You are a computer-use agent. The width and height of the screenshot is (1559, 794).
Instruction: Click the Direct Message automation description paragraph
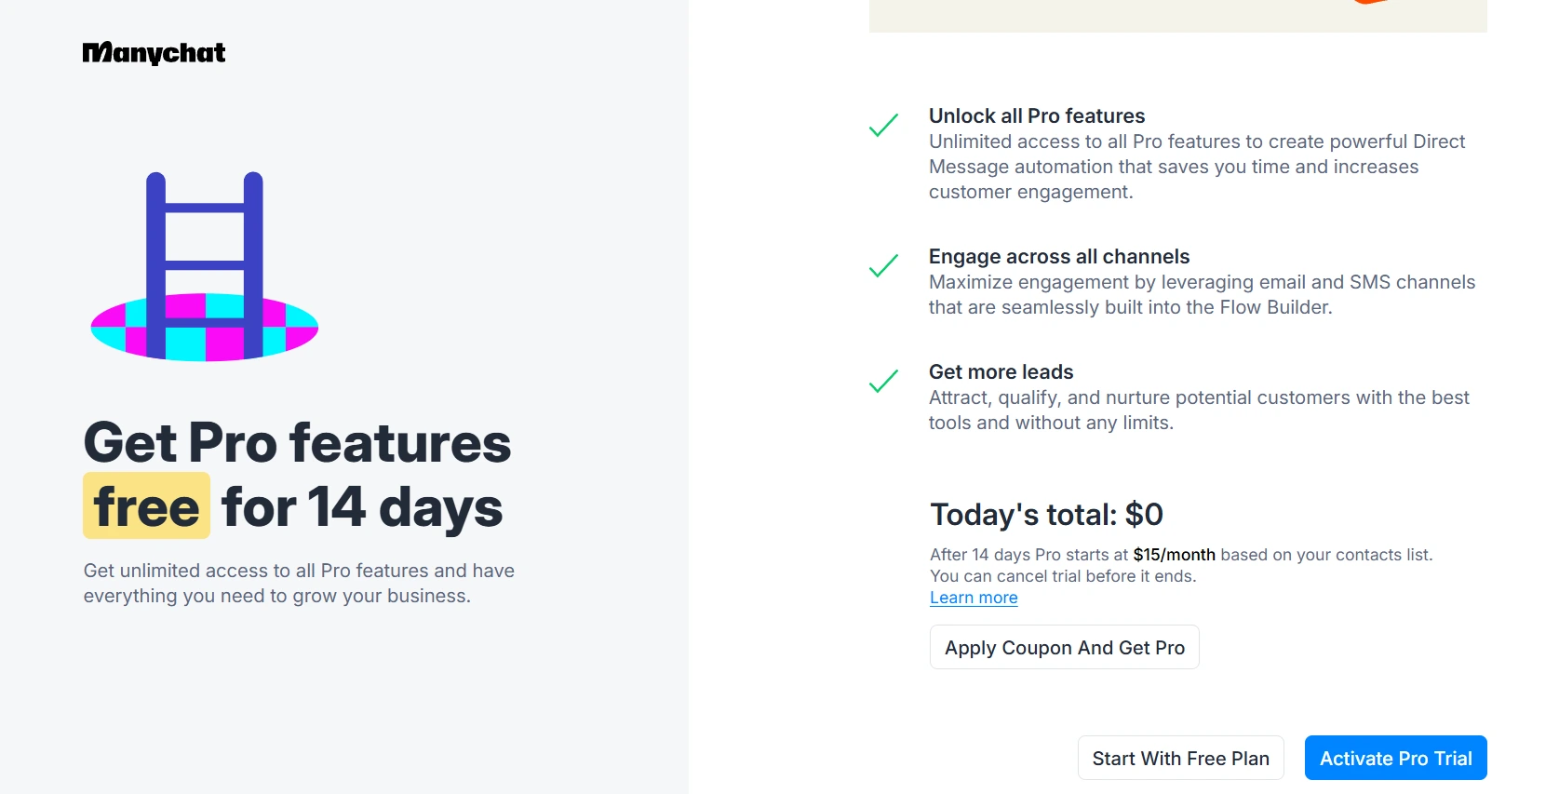pos(1197,167)
